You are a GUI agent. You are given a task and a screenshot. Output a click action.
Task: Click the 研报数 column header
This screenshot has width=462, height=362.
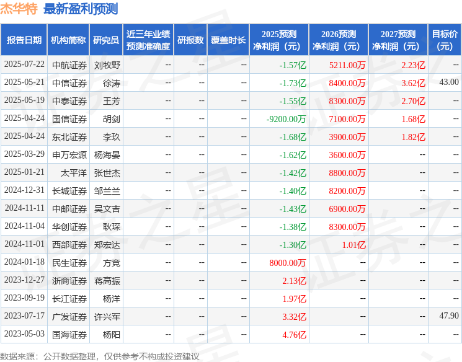coord(190,40)
